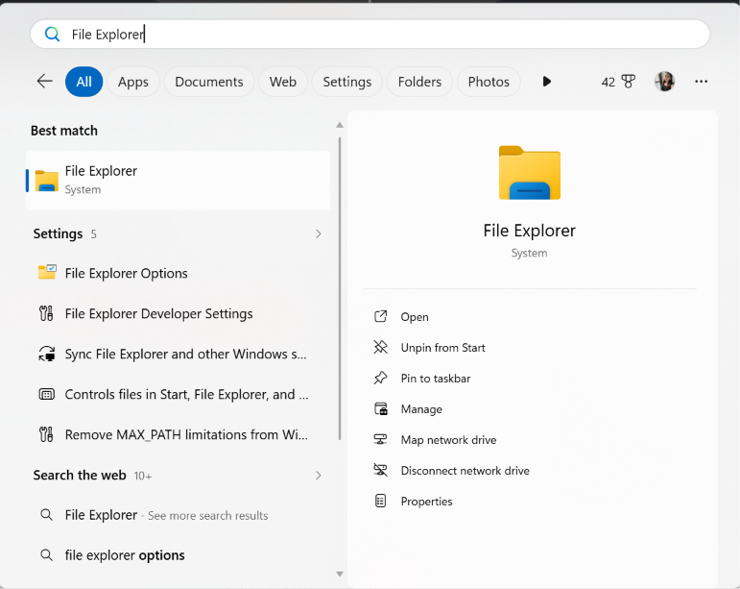Click the Properties icon
Viewport: 740px width, 589px height.
[380, 501]
